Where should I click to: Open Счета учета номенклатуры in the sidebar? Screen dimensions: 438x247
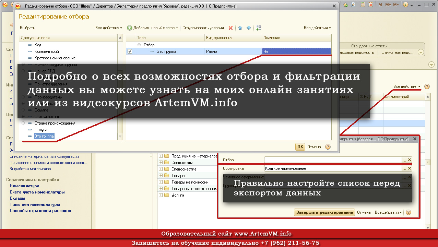coord(37,192)
